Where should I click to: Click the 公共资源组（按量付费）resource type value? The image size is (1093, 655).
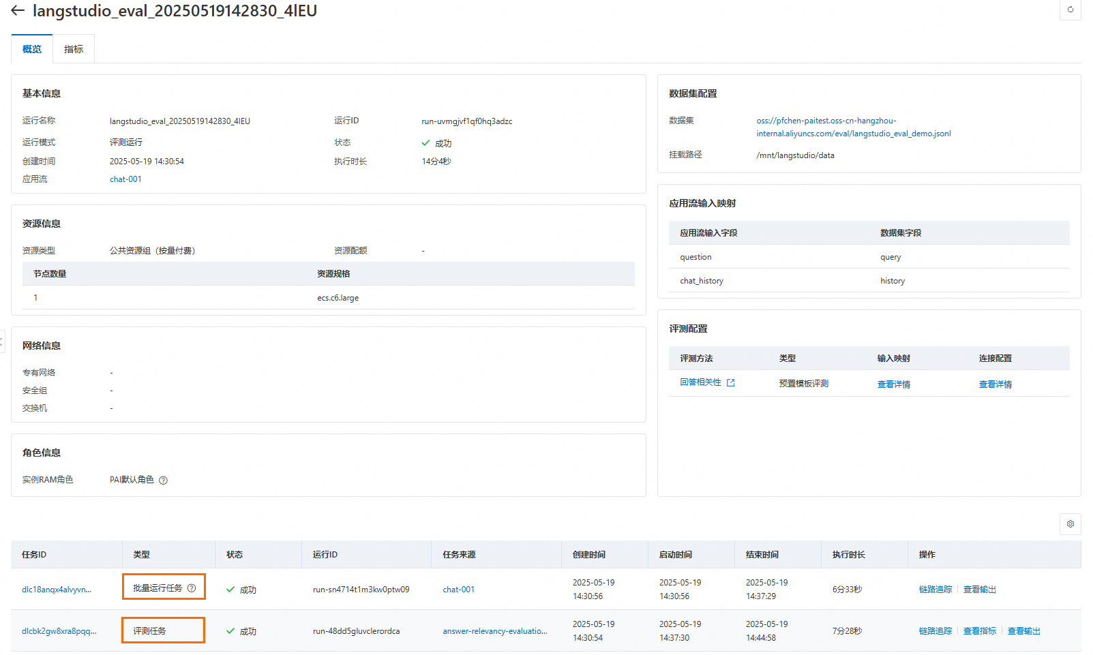tap(153, 251)
